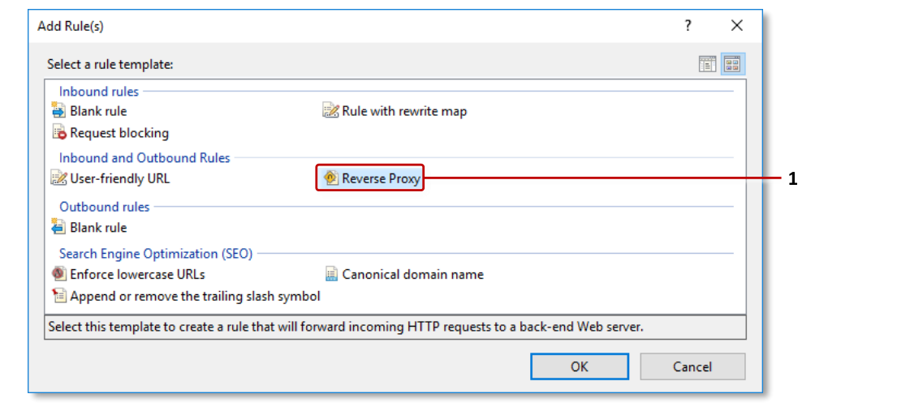Image resolution: width=923 pixels, height=411 pixels.
Task: Choose the Enforce lowercase URLs icon
Action: pyautogui.click(x=58, y=274)
